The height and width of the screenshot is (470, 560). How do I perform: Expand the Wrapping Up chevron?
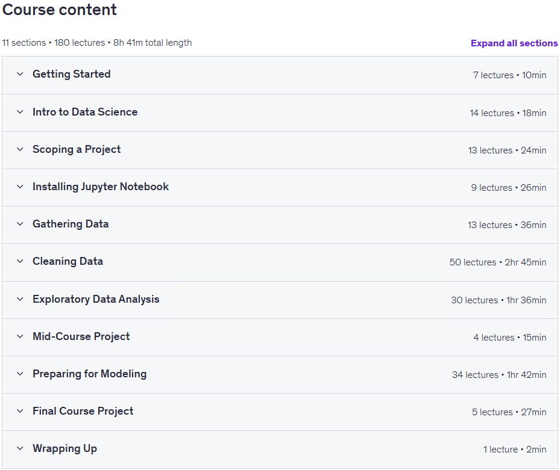[x=20, y=448]
